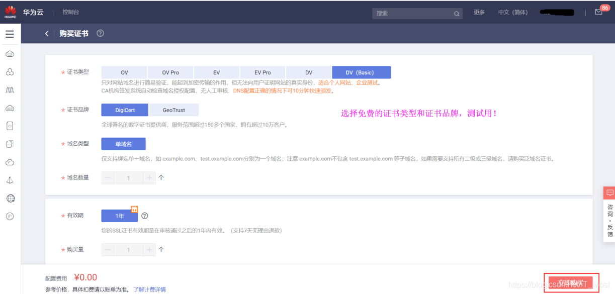Go back using the left arrow
The image size is (615, 294).
click(47, 33)
